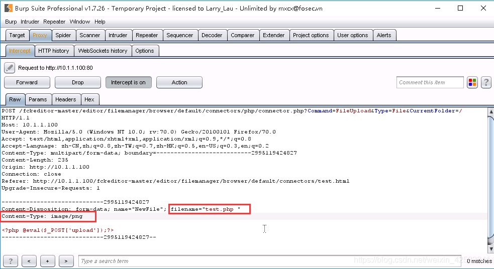The height and width of the screenshot is (269, 494).
Task: Select the proxy Options sub-tab
Action: pyautogui.click(x=145, y=51)
